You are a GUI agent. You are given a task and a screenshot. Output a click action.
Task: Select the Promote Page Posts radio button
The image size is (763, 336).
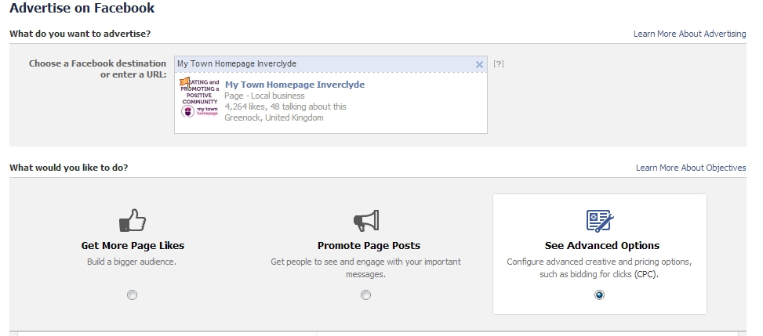coord(365,294)
